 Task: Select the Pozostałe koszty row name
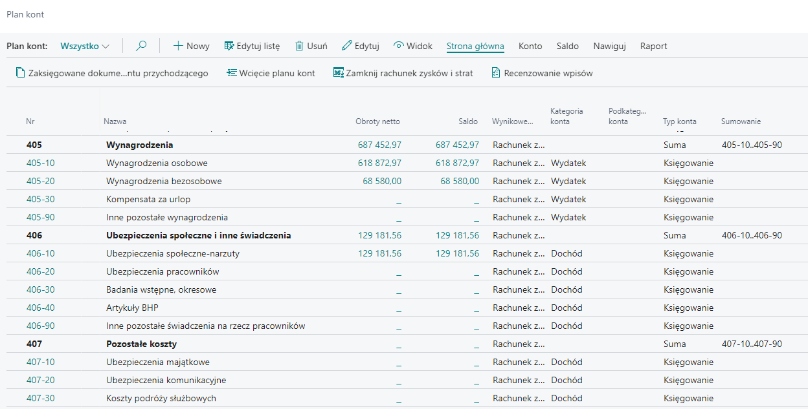(141, 344)
